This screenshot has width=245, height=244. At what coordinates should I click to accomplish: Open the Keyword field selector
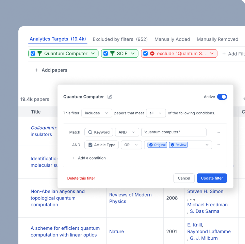point(99,132)
